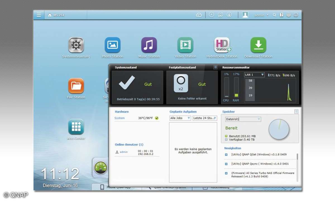Open external devices icon in top bar
Image resolution: width=335 pixels, height=201 pixels.
coord(220,15)
